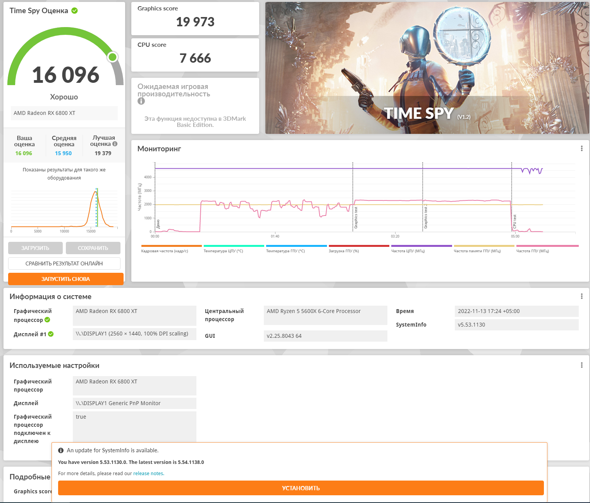Click the Graphics test 2 marker in chart

(x=426, y=216)
